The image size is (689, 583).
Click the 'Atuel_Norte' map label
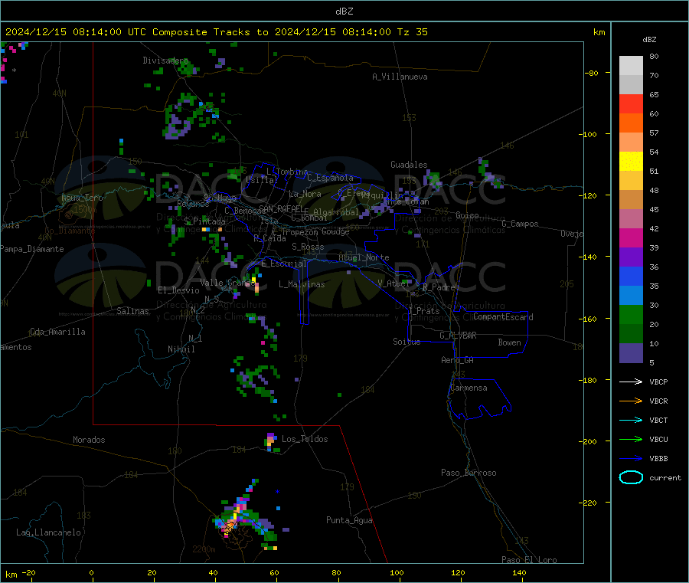tap(364, 257)
